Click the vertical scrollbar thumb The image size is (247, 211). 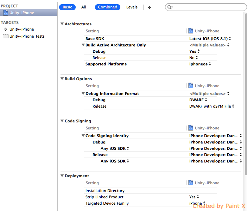tap(246, 94)
